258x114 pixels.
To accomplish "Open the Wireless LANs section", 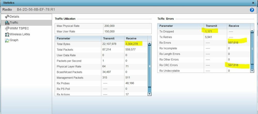I will (x=20, y=34).
